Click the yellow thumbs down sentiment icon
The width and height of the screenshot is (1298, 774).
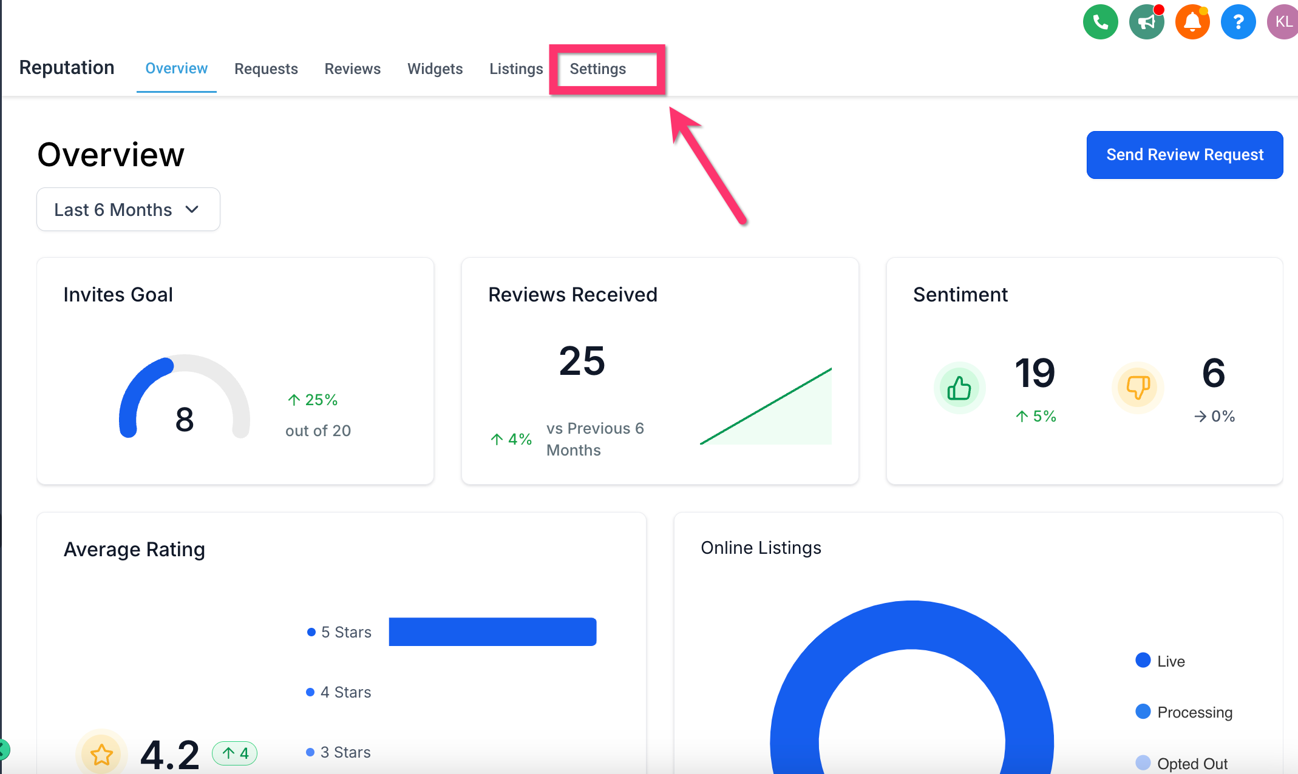point(1138,388)
